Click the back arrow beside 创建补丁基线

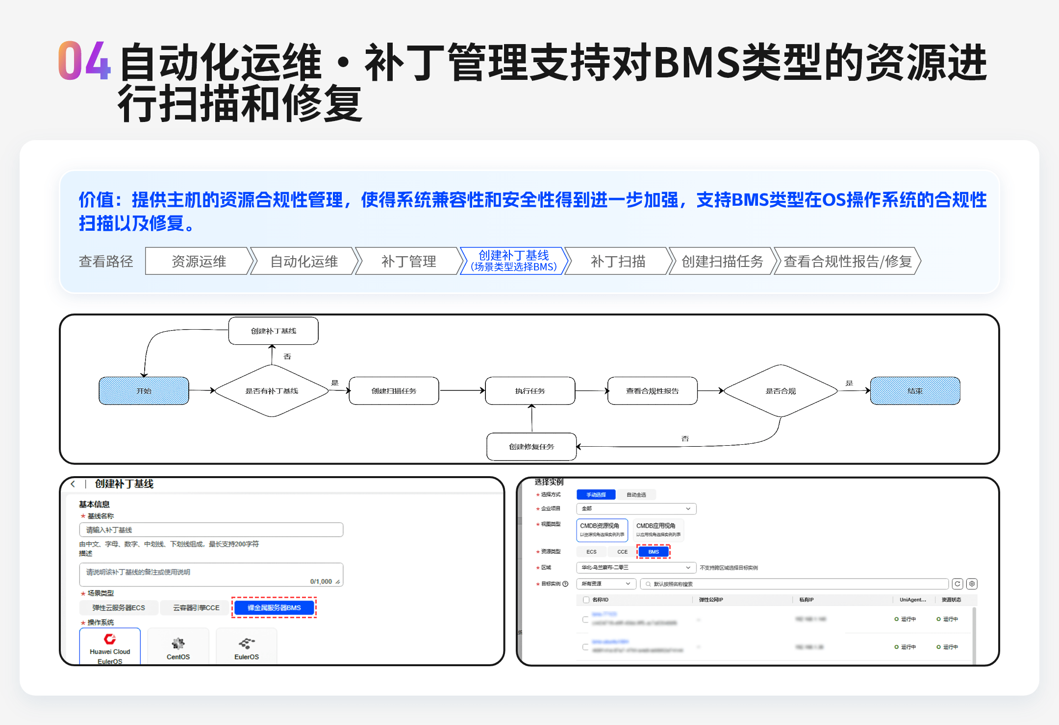tap(73, 484)
